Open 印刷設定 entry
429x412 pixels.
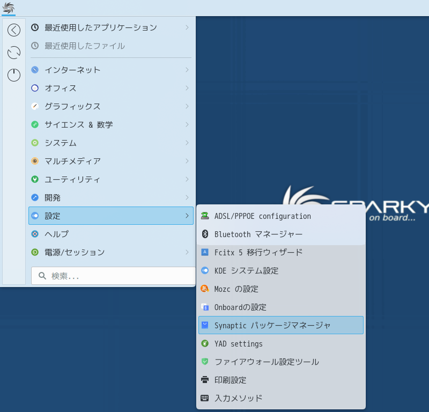pos(281,380)
